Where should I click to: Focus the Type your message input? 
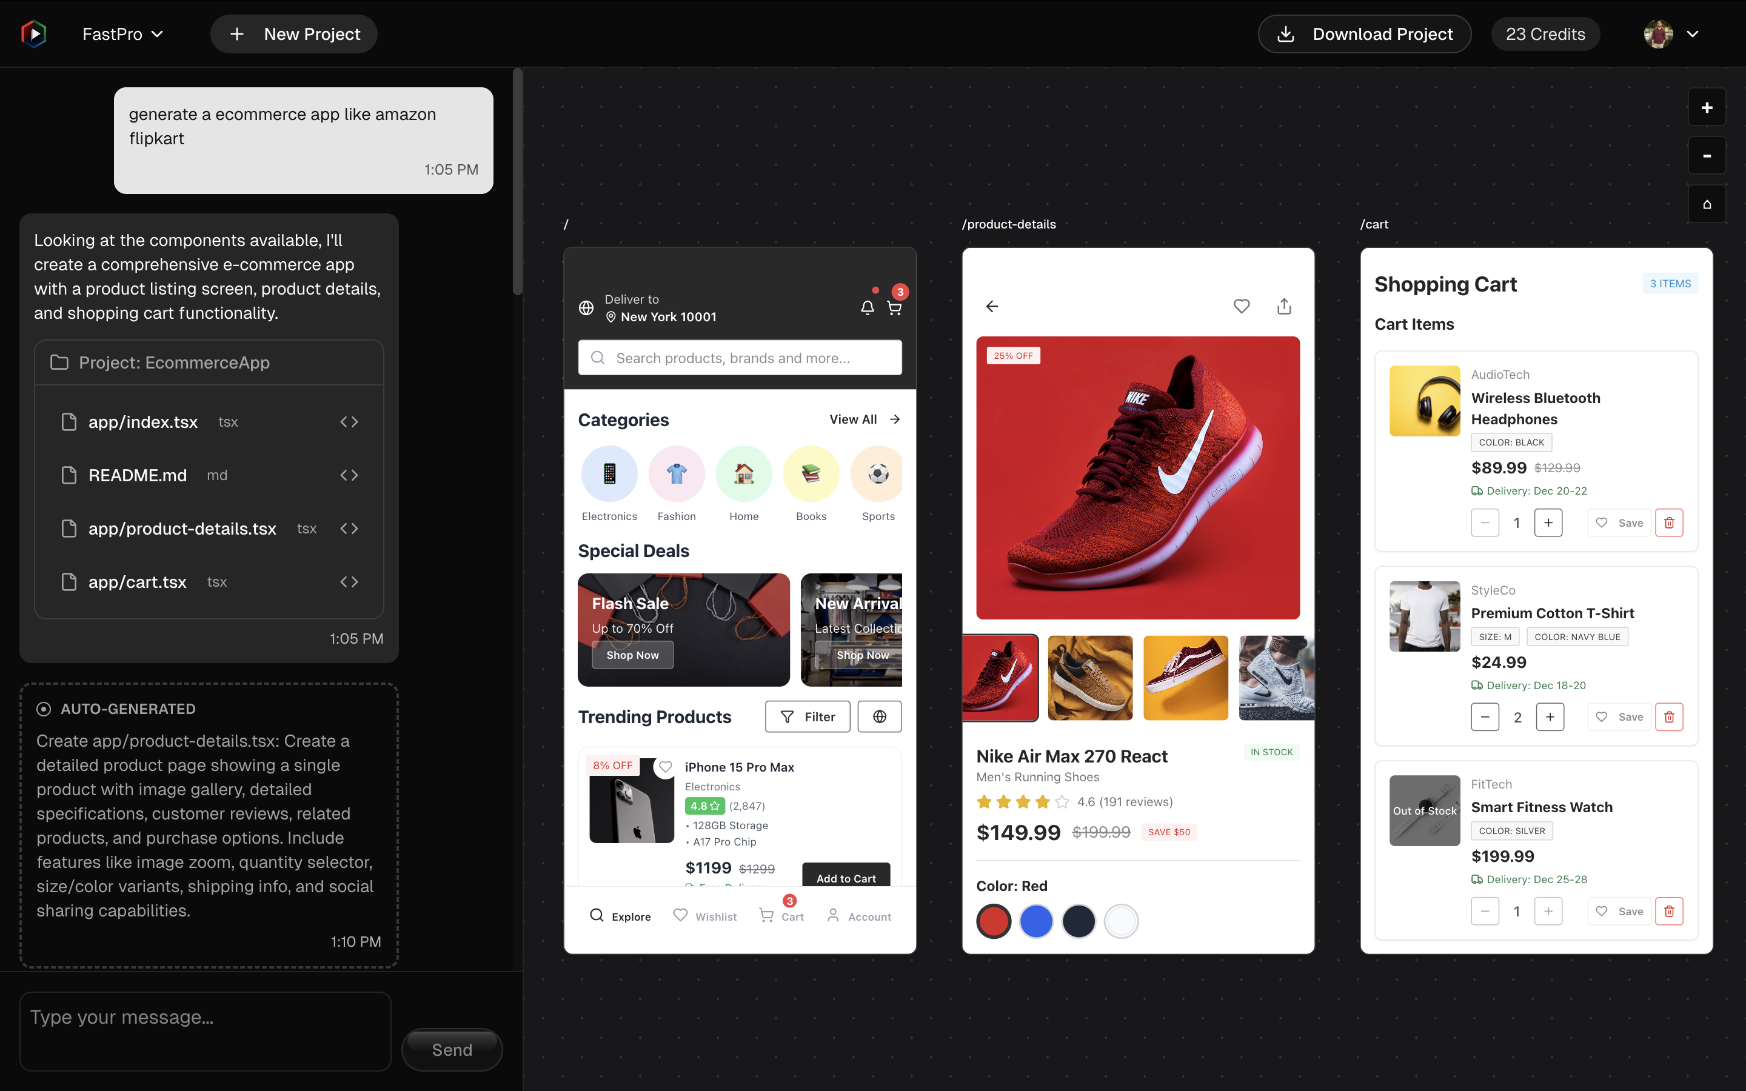point(206,1031)
